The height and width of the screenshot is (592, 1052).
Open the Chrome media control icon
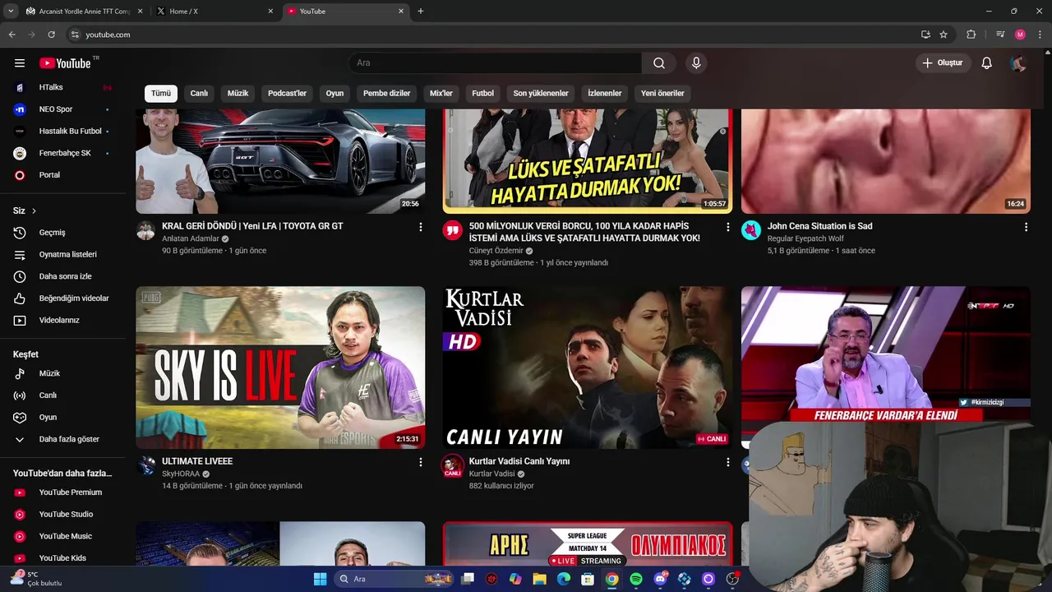(x=1000, y=35)
